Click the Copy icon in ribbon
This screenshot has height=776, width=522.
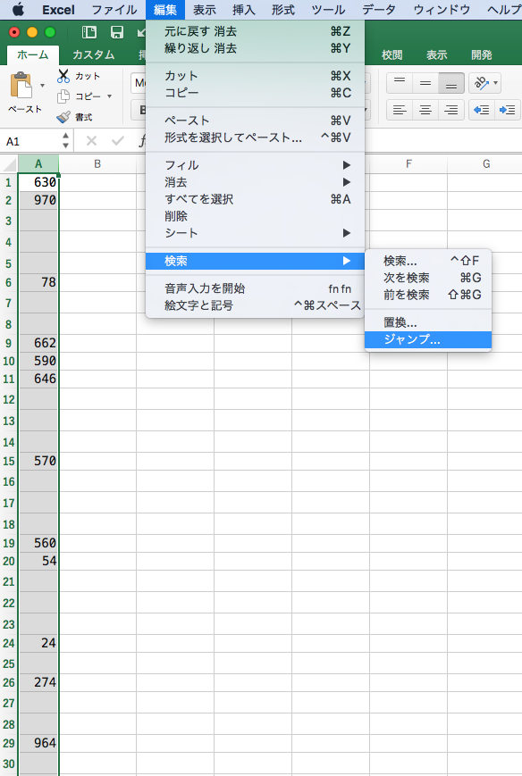click(63, 96)
